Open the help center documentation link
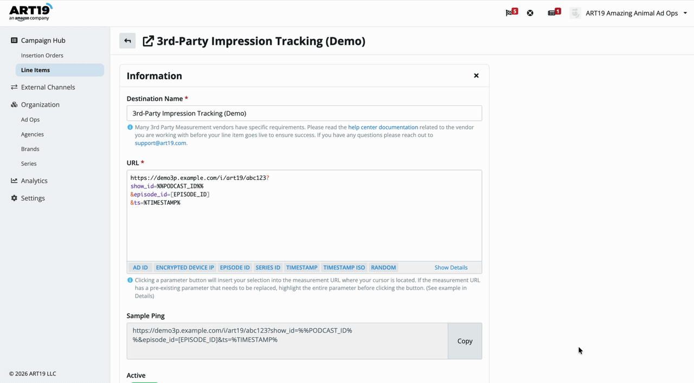The height and width of the screenshot is (383, 694). pyautogui.click(x=383, y=127)
